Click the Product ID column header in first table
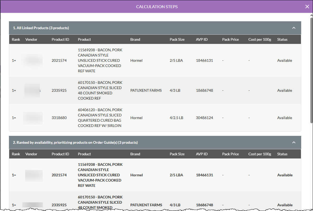Image resolution: width=313 pixels, height=211 pixels. click(60, 39)
